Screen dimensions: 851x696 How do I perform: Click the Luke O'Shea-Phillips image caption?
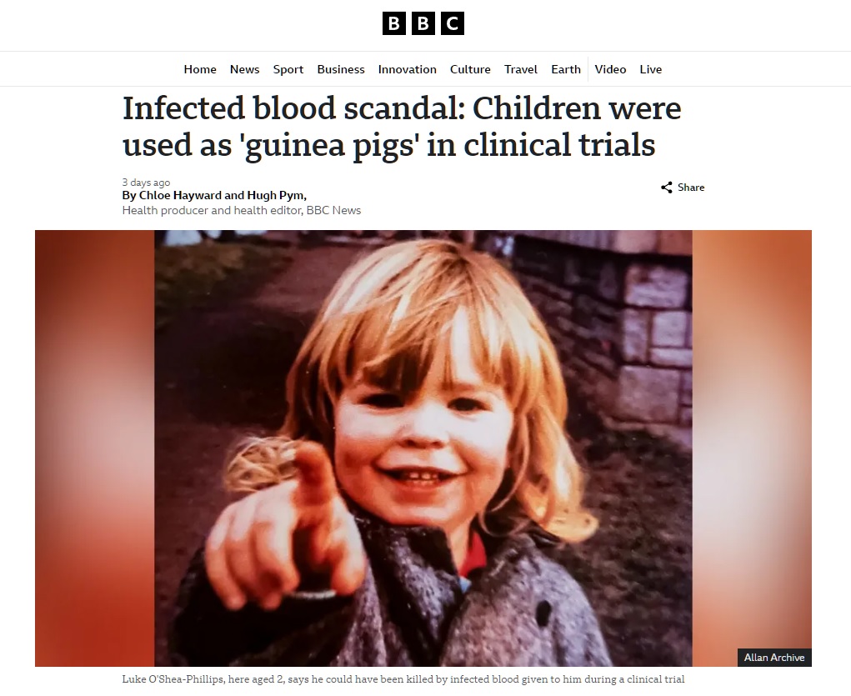coord(403,679)
